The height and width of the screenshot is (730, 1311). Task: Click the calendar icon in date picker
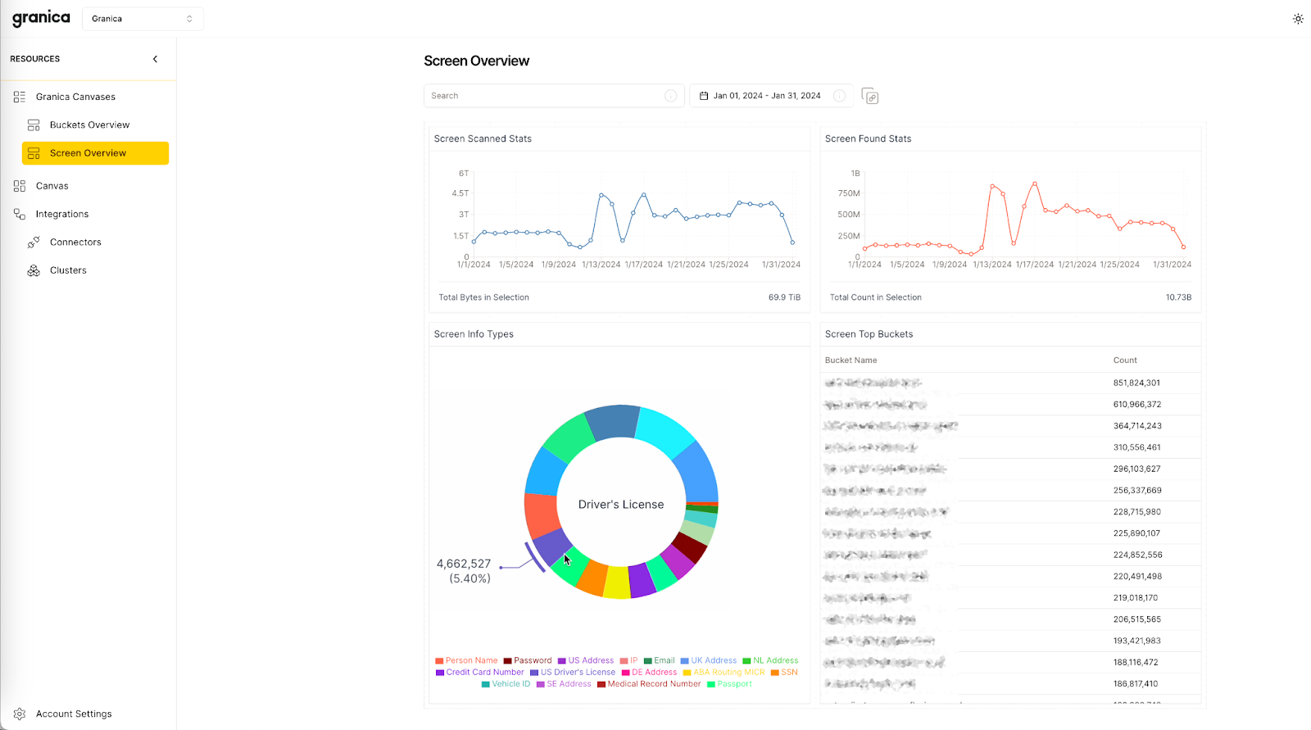(x=704, y=96)
